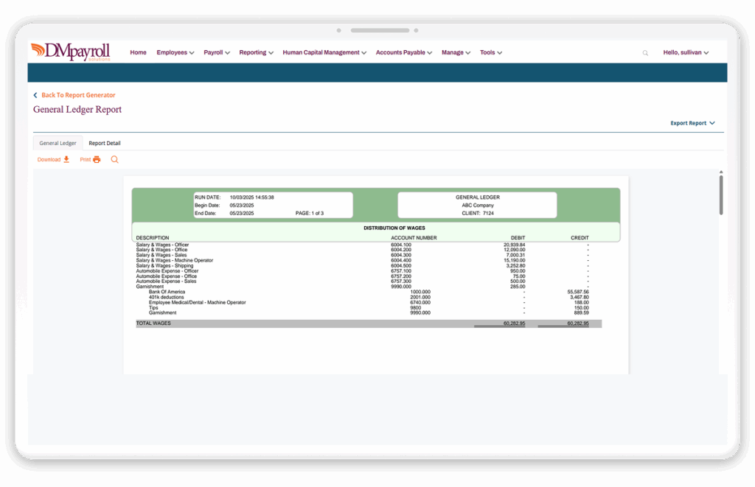The width and height of the screenshot is (755, 487).
Task: Expand the Hello, sullivan account menu
Action: coord(685,52)
